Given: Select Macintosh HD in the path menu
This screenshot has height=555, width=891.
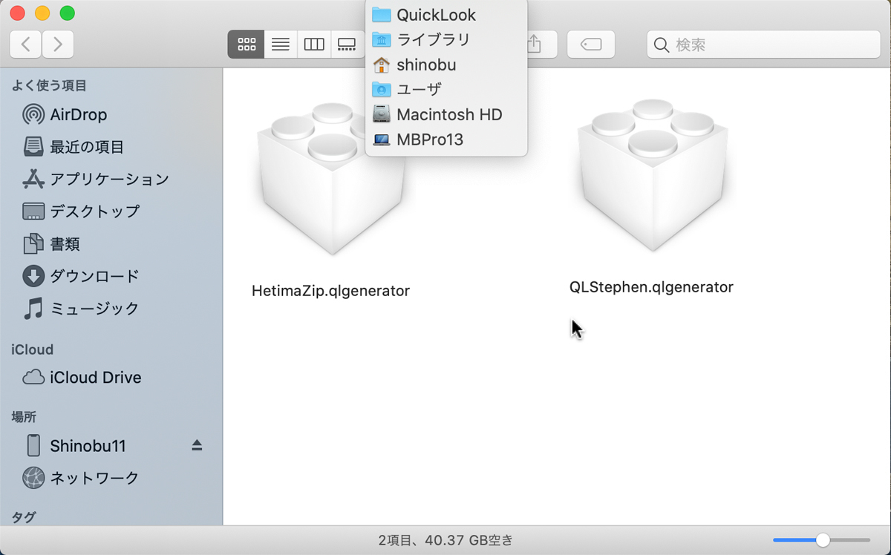Looking at the screenshot, I should (x=446, y=114).
